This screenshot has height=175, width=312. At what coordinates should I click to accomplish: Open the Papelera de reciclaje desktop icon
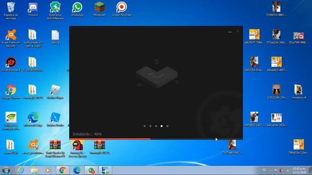coord(11,10)
